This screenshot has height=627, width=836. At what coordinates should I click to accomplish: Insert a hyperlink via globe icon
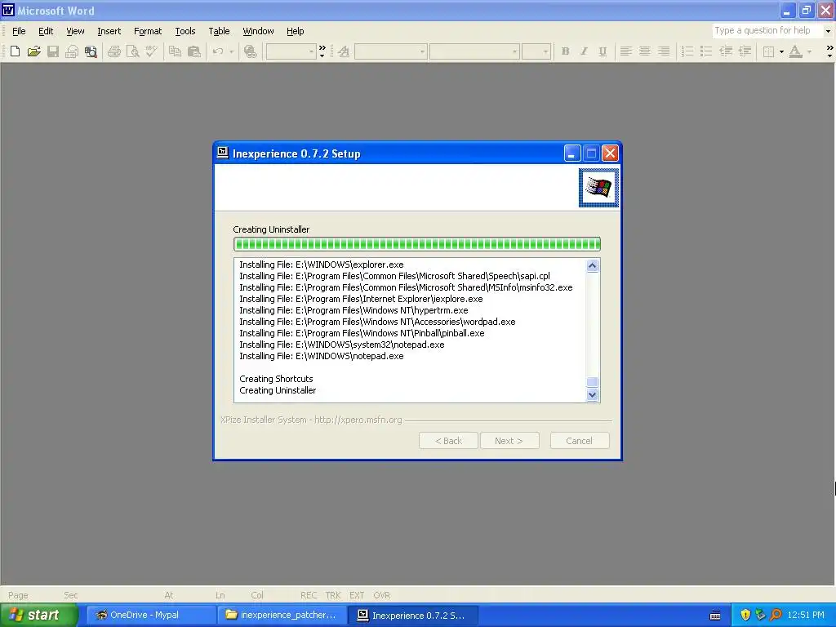pos(250,51)
